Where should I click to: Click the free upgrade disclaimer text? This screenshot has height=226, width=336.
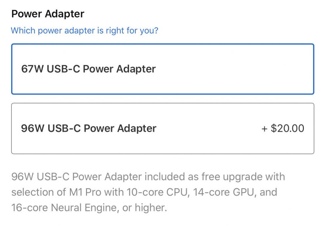(x=148, y=192)
